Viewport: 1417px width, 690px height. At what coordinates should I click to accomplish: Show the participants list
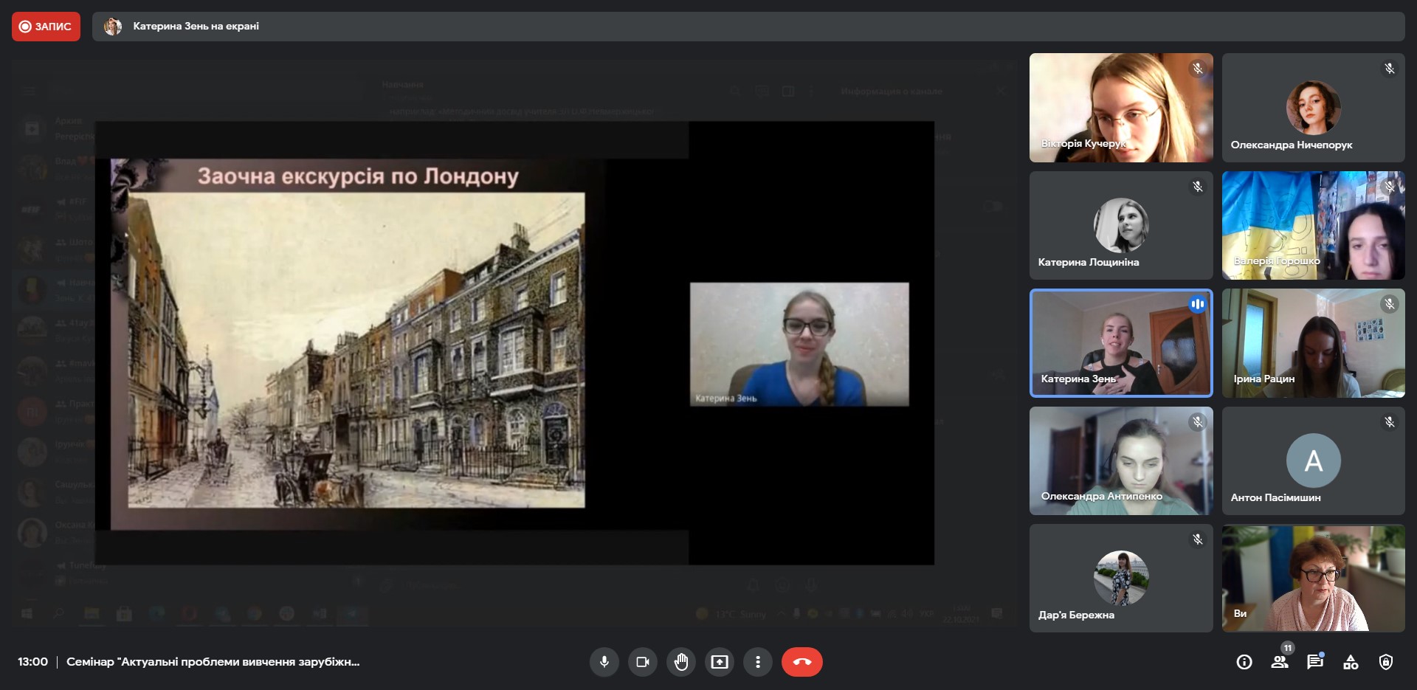pos(1280,662)
